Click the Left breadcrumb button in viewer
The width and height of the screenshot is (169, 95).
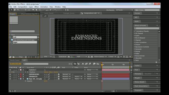[x=45, y=16]
